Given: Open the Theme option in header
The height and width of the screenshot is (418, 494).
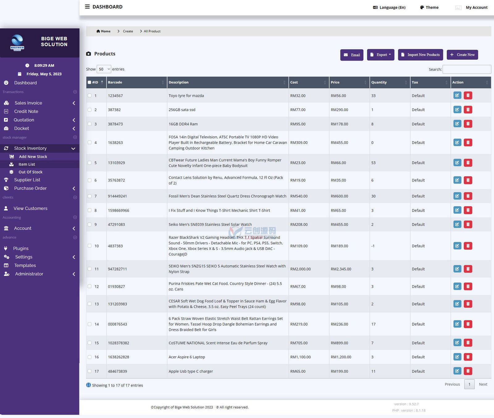Looking at the screenshot, I should [429, 7].
